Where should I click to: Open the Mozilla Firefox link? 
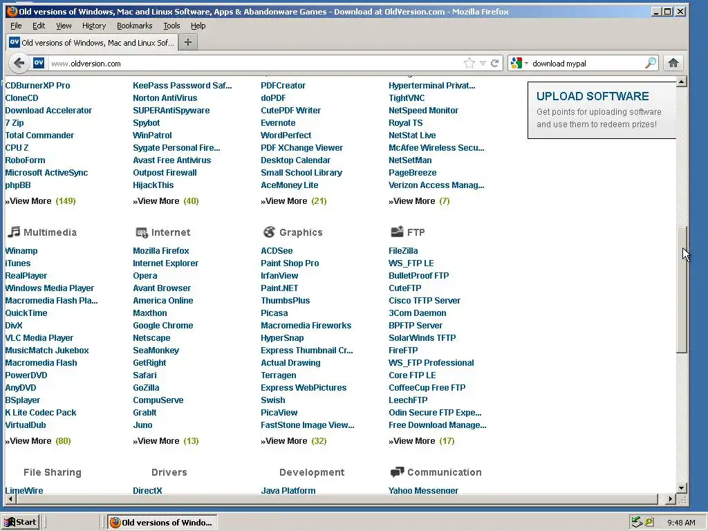click(x=160, y=250)
